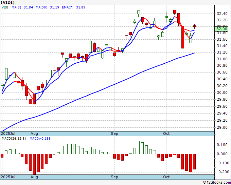Select the VIDI legend label
This screenshot has height=185, width=231.
click(x=5, y=7)
